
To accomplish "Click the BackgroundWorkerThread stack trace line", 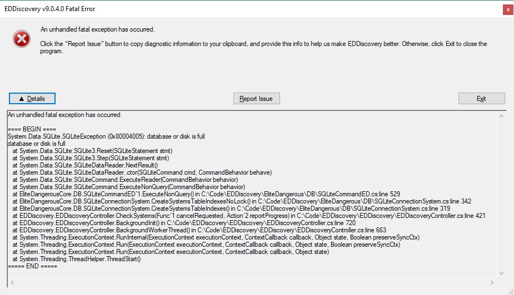I will point(199,230).
